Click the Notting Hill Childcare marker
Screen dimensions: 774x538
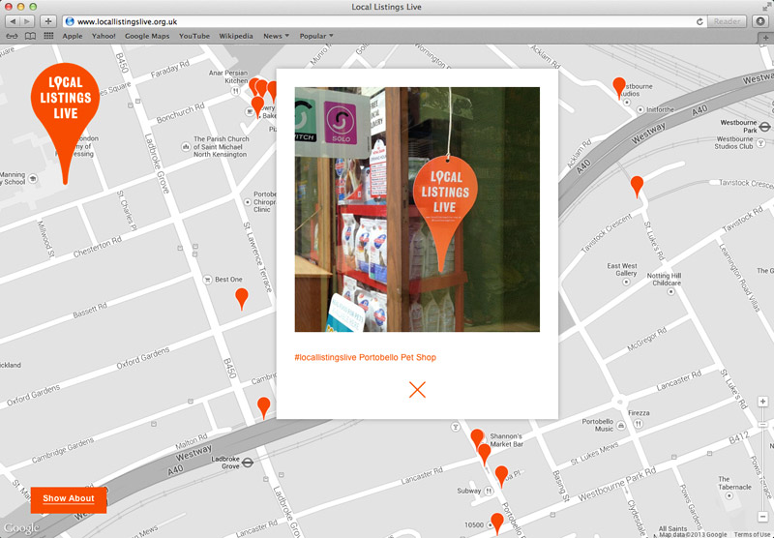click(x=670, y=291)
